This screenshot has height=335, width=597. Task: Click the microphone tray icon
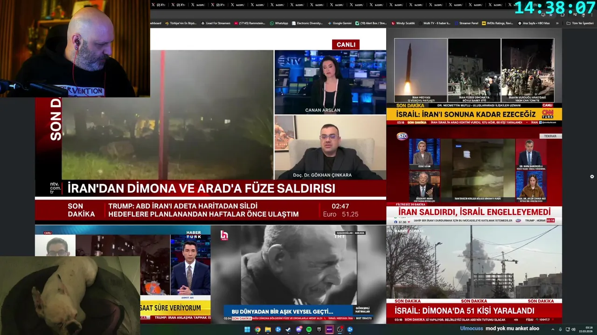pyautogui.click(x=560, y=329)
